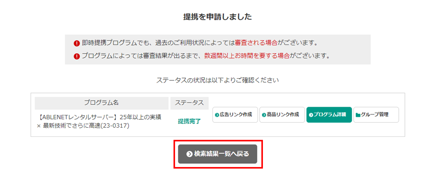Click the arrow icon inside 広告リンク作成
Viewport: 435px width, 190px height.
(217, 115)
